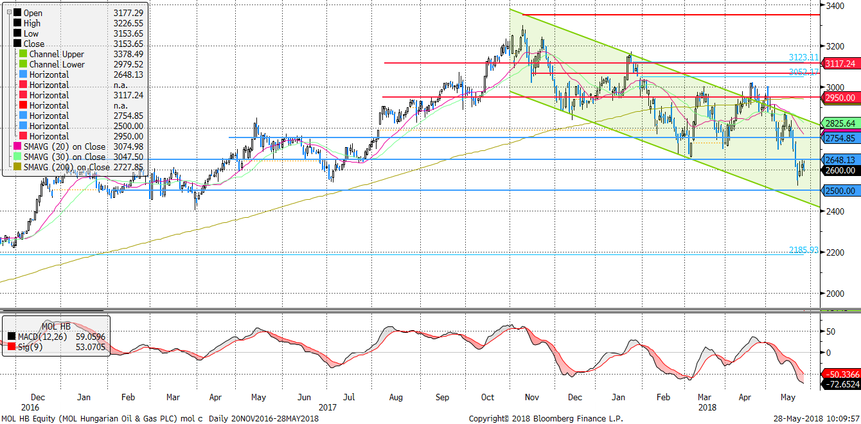The height and width of the screenshot is (424, 861).
Task: Select the Channel Lower legend entry
Action: coord(57,64)
